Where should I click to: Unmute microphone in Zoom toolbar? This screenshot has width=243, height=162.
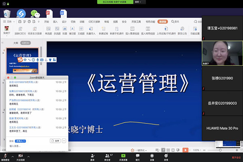[x=5, y=157]
